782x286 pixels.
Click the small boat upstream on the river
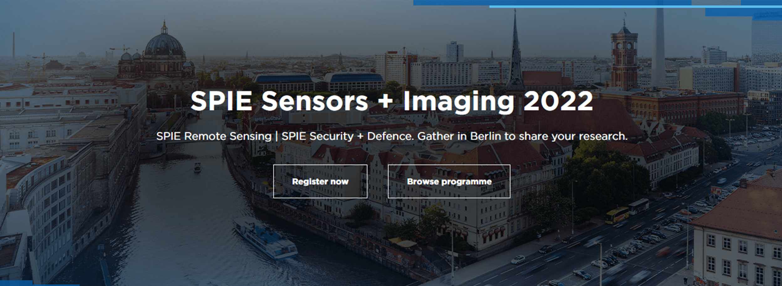pyautogui.click(x=197, y=167)
